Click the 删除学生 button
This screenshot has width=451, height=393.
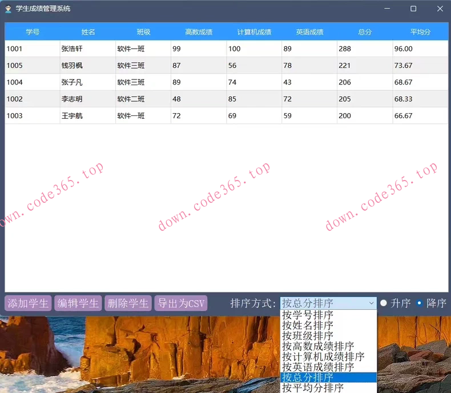[x=128, y=303]
